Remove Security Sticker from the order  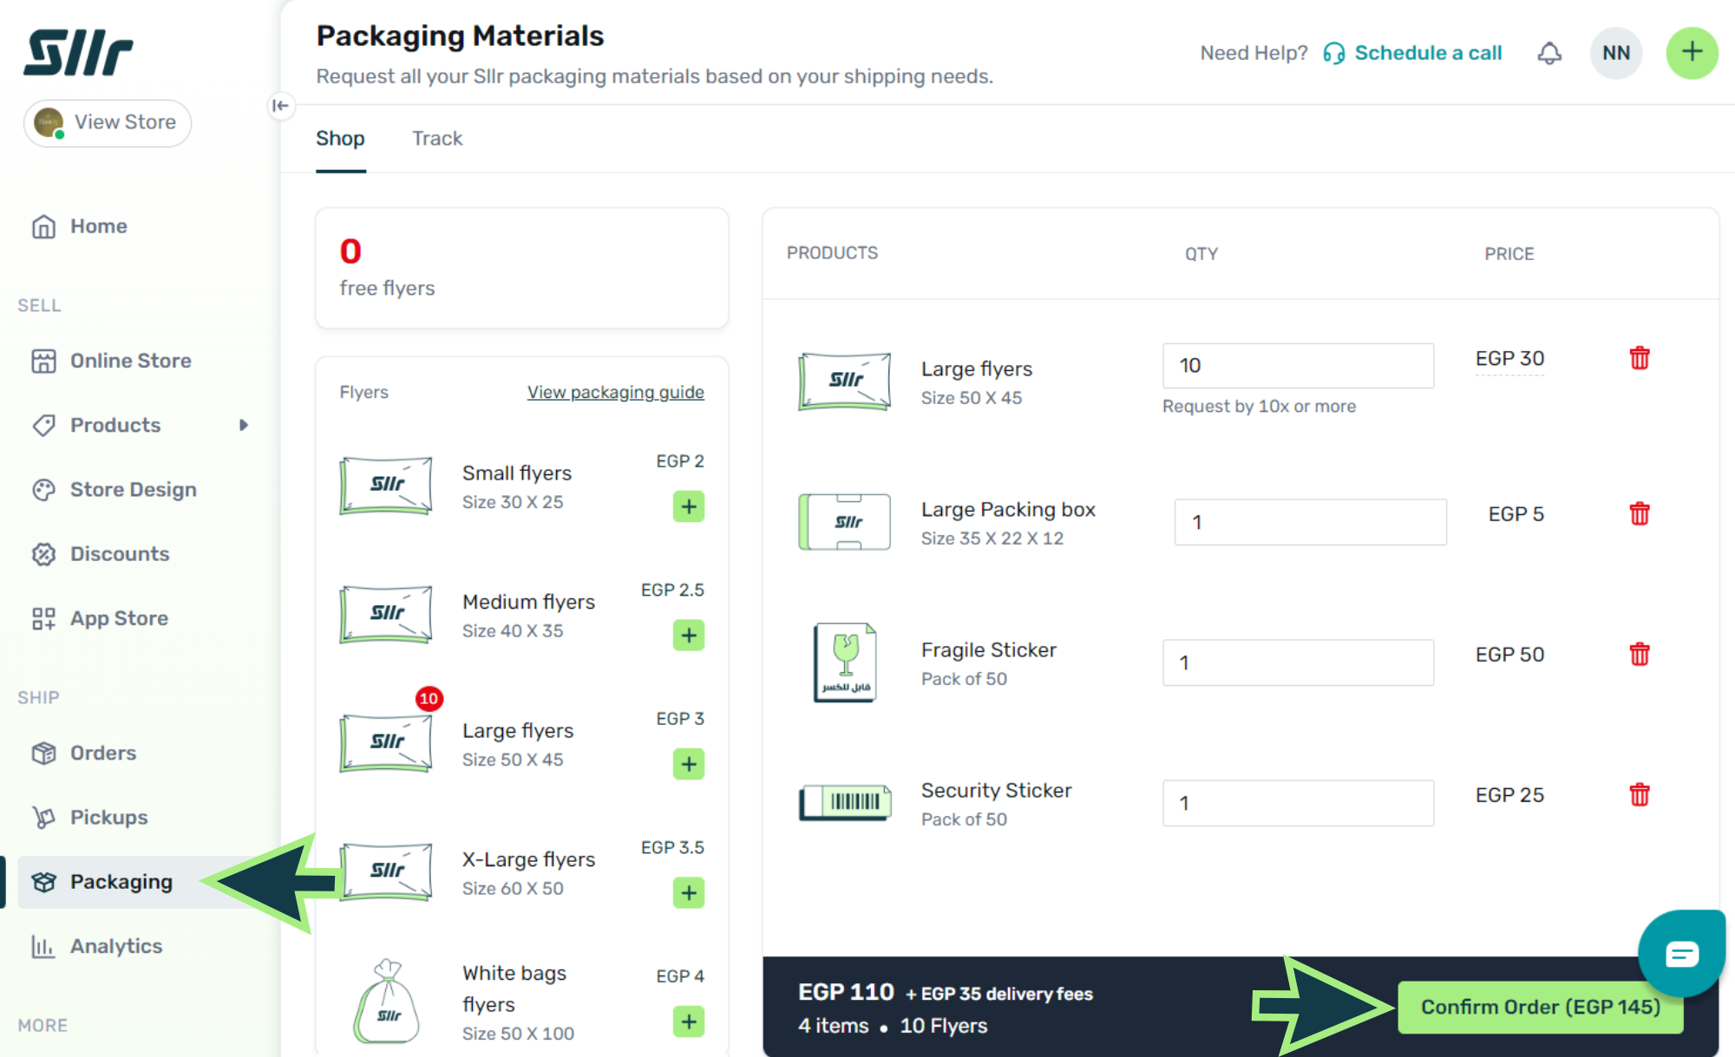1639,795
